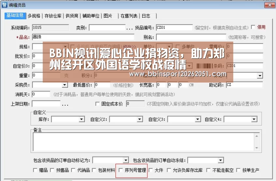Switch to the 基础信息 tab
This screenshot has height=181, width=276.
click(15, 16)
